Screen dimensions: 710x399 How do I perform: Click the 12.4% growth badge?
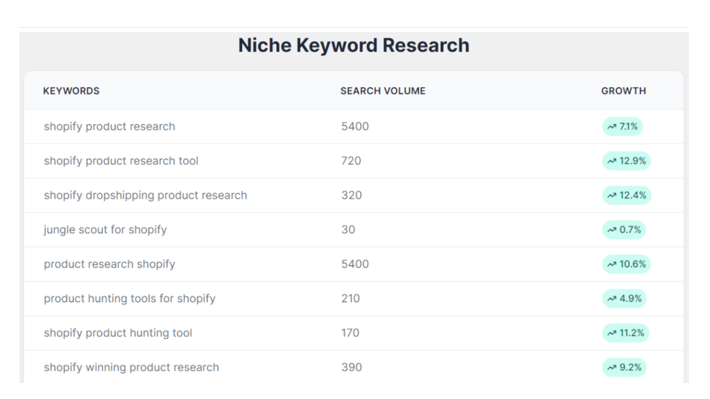[x=627, y=195]
